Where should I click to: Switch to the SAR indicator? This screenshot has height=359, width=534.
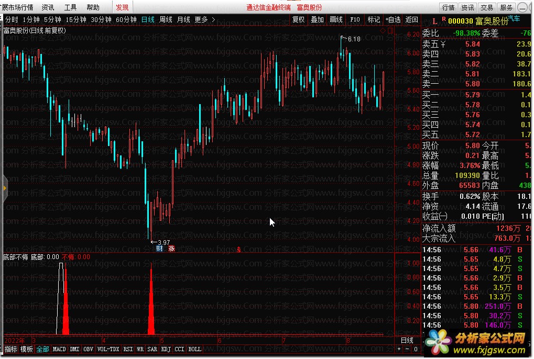click(x=152, y=349)
